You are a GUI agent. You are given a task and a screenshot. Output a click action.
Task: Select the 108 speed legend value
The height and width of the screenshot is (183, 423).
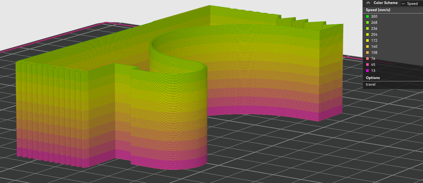[x=374, y=53]
